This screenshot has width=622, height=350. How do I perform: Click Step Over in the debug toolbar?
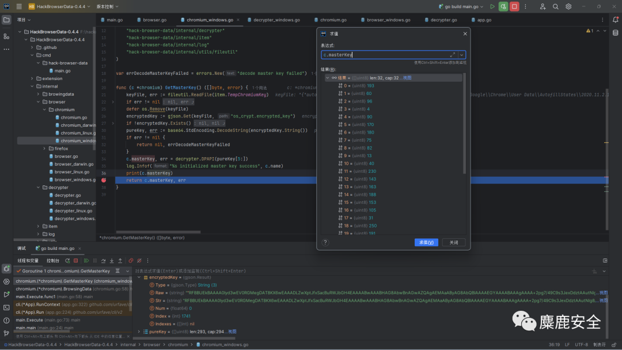click(103, 260)
